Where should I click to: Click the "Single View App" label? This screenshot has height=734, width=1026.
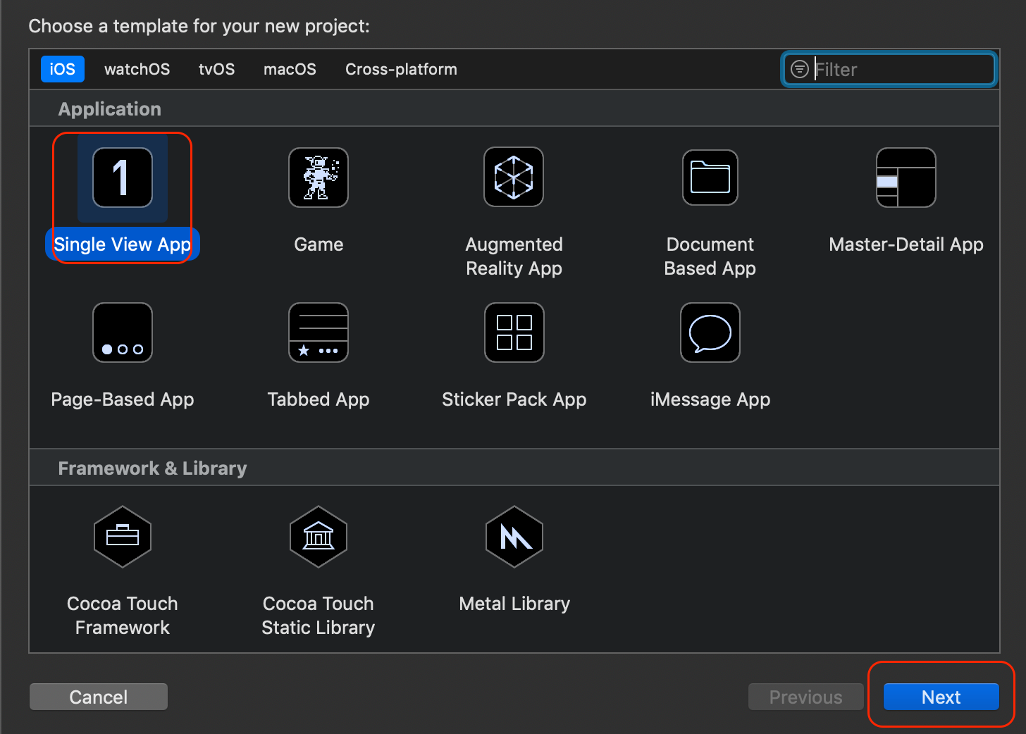click(x=123, y=244)
